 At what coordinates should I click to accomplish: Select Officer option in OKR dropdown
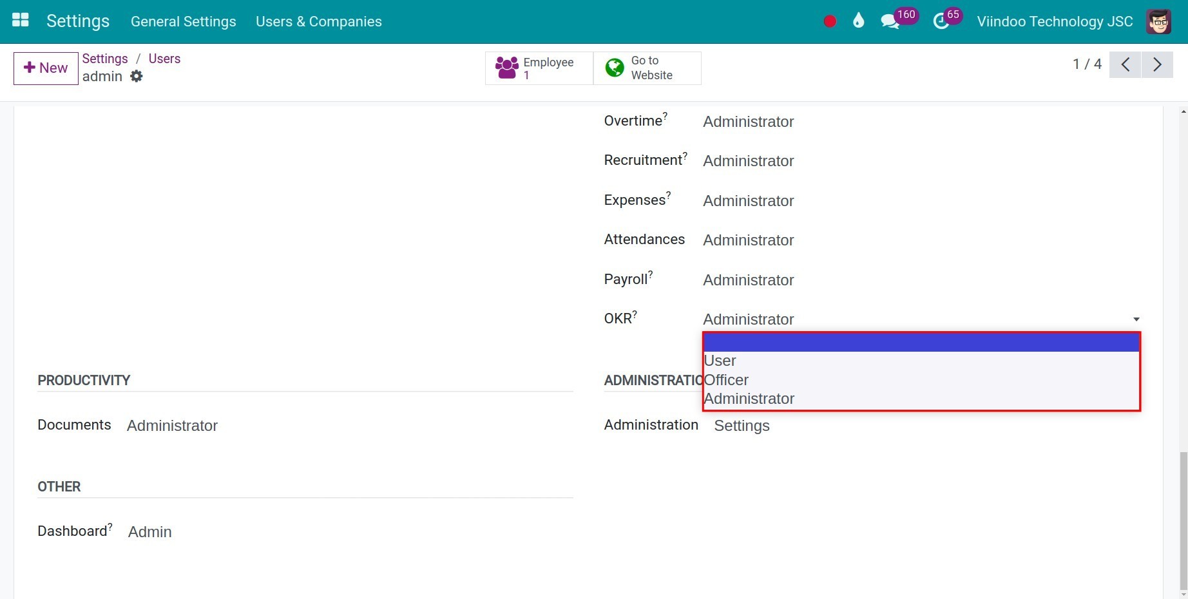[x=921, y=380]
